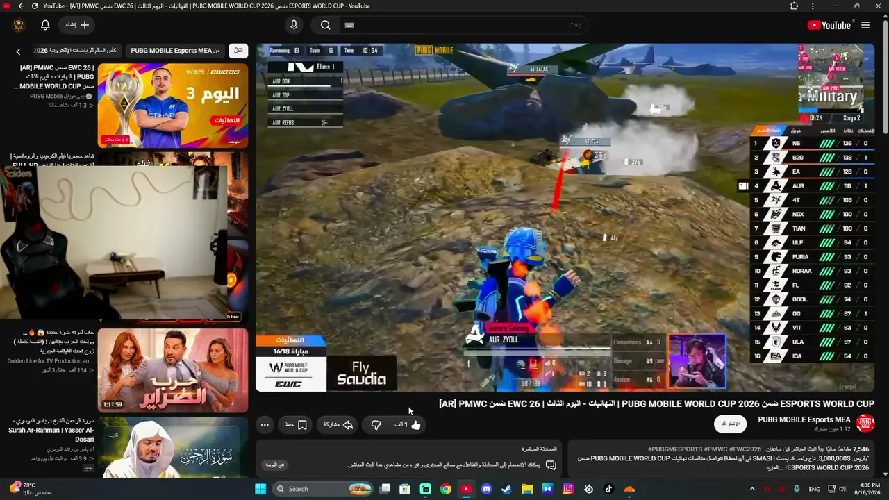Viewport: 889px width, 500px height.
Task: Click the video title below the player
Action: tap(656, 403)
